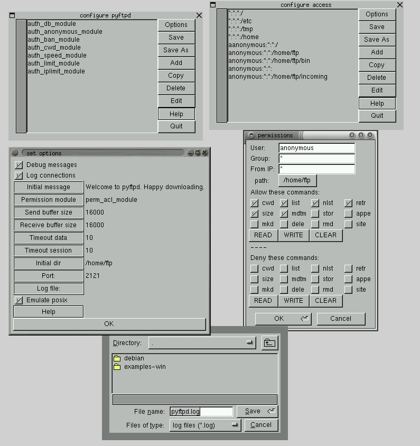Viewport: 420px width, 446px height.
Task: Select auth_ban_module in the module list
Action: [x=53, y=40]
